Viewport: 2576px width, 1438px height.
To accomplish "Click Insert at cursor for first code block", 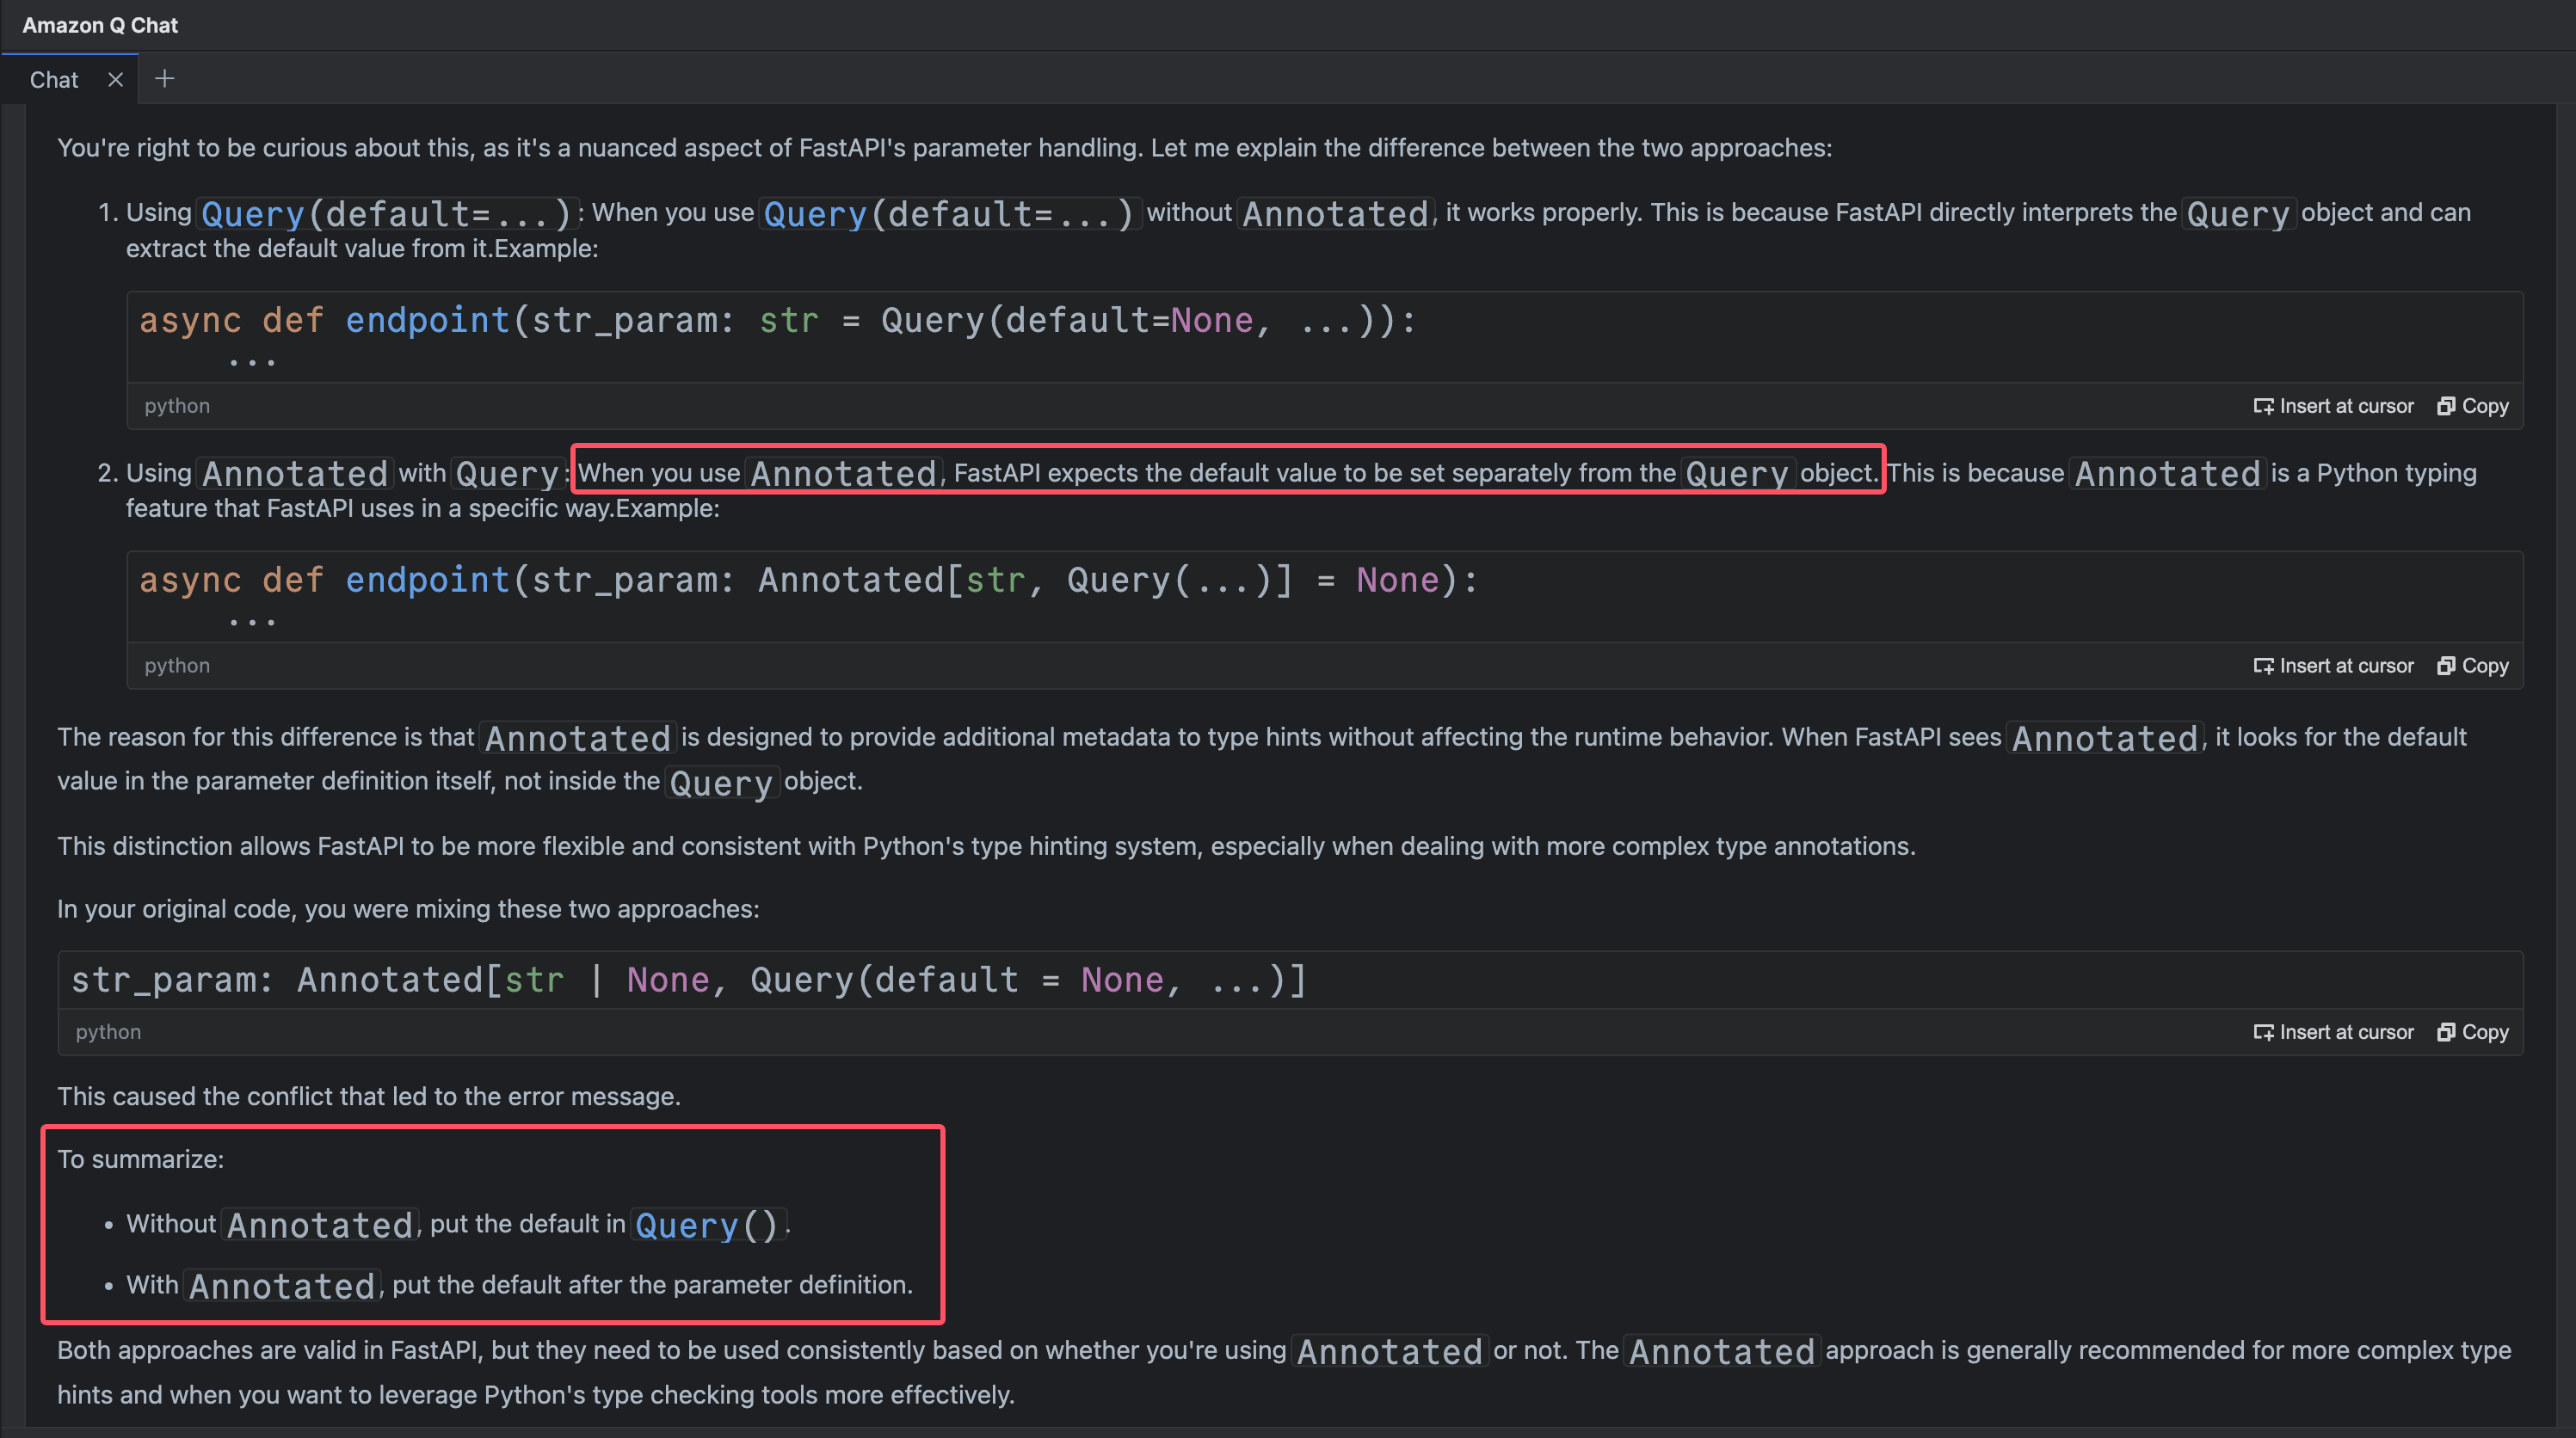I will [x=2332, y=405].
